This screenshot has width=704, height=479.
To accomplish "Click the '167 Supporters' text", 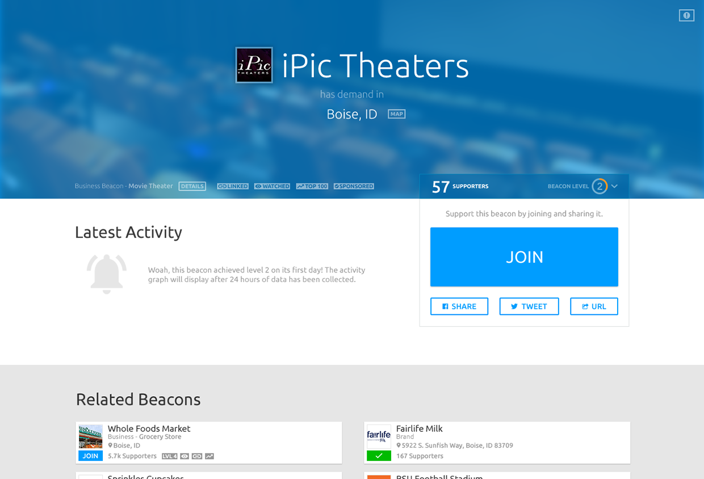I will [420, 456].
